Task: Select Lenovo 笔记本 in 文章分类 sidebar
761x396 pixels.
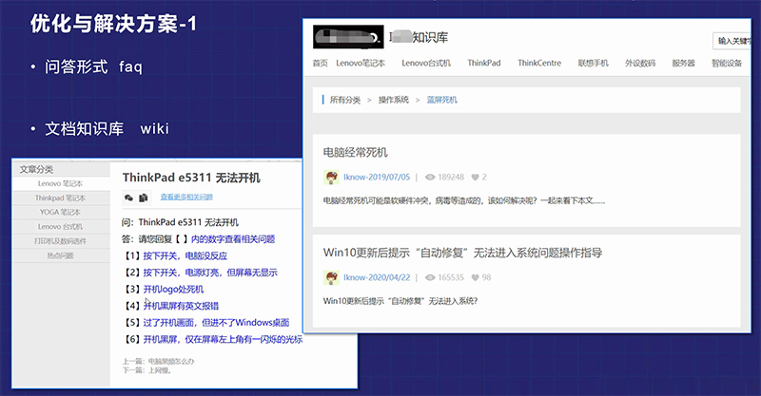Action: (61, 183)
